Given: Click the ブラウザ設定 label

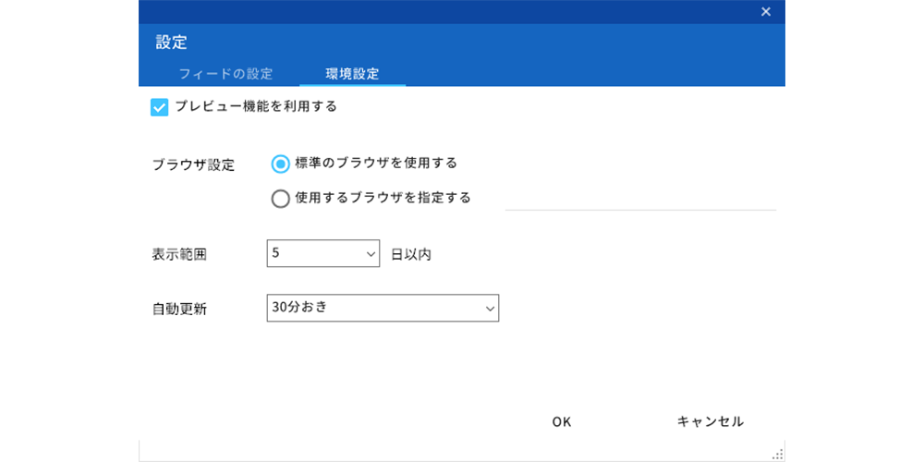Looking at the screenshot, I should (x=193, y=165).
